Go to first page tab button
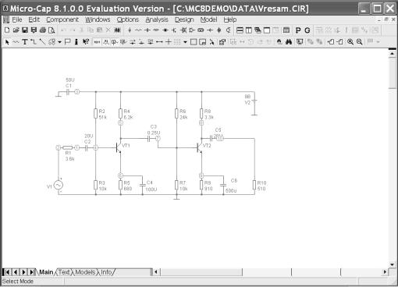The width and height of the screenshot is (398, 287). coord(7,272)
